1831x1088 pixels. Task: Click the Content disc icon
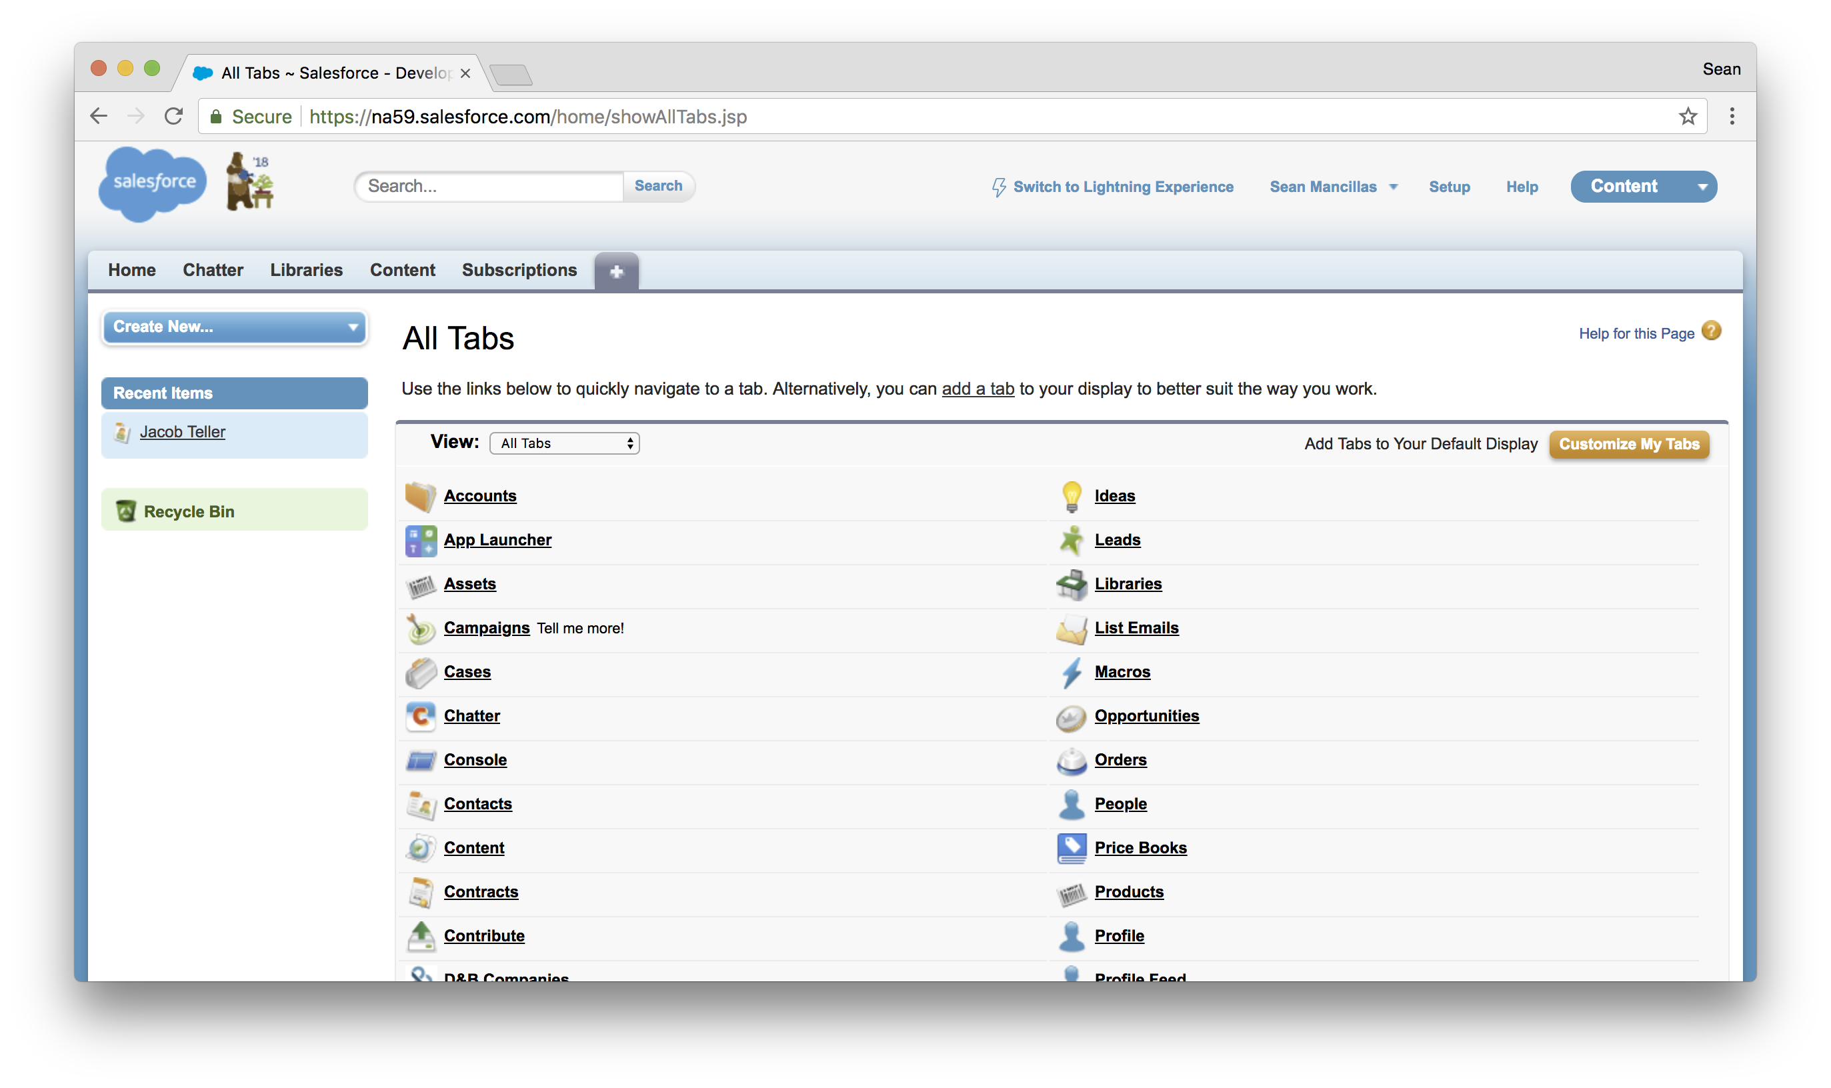point(421,848)
